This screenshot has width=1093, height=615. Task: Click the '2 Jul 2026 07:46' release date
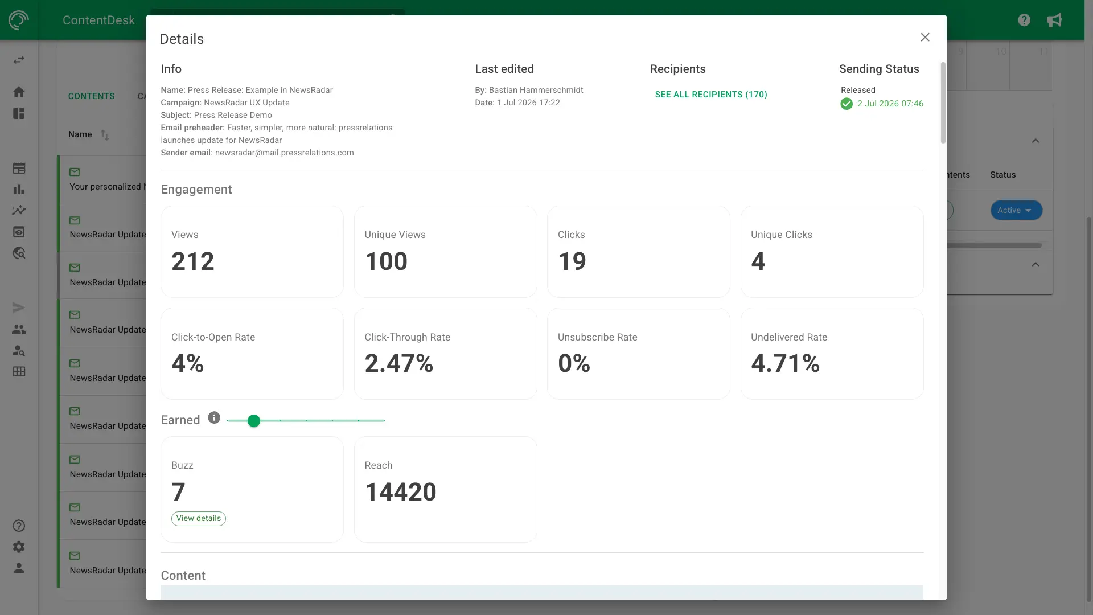pyautogui.click(x=890, y=104)
